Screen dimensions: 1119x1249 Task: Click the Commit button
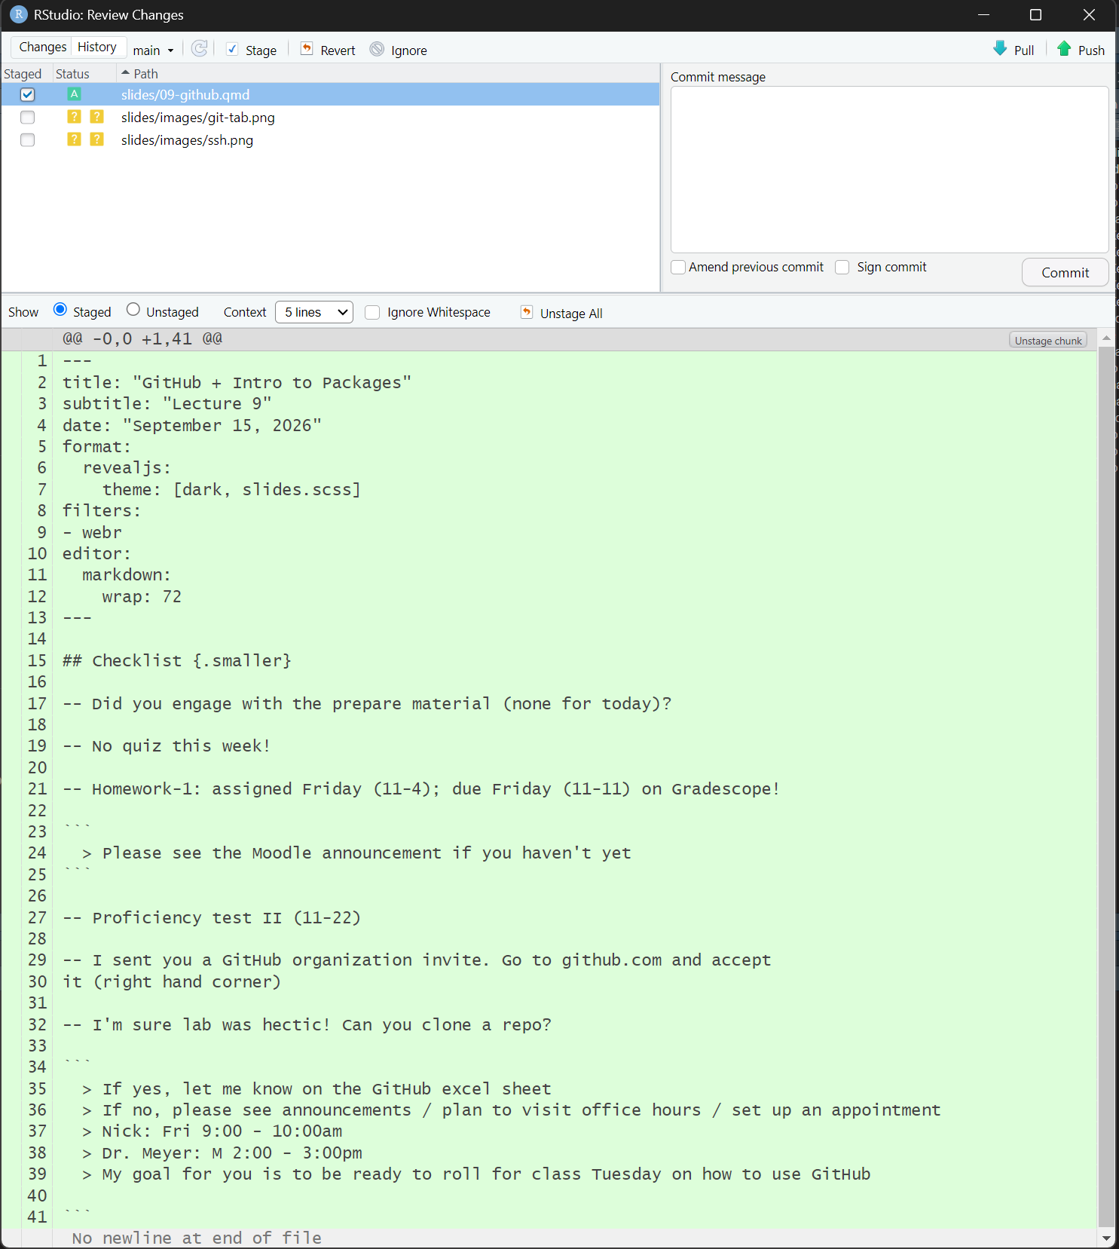coord(1065,273)
